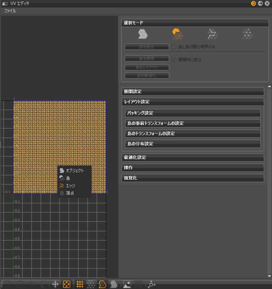This screenshot has width=272, height=289.
Task: Click the undo icon in bottom toolbar
Action: tap(8, 284)
